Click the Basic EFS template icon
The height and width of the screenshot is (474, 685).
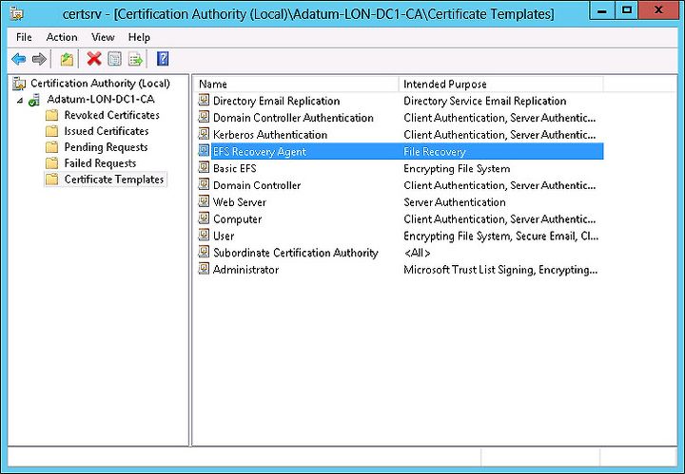[x=204, y=168]
